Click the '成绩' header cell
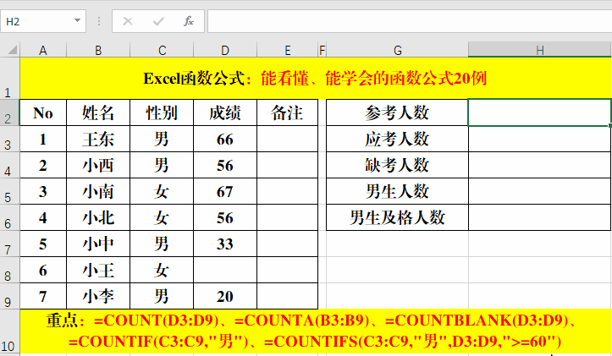Viewport: 612px width, 356px height. 225,112
